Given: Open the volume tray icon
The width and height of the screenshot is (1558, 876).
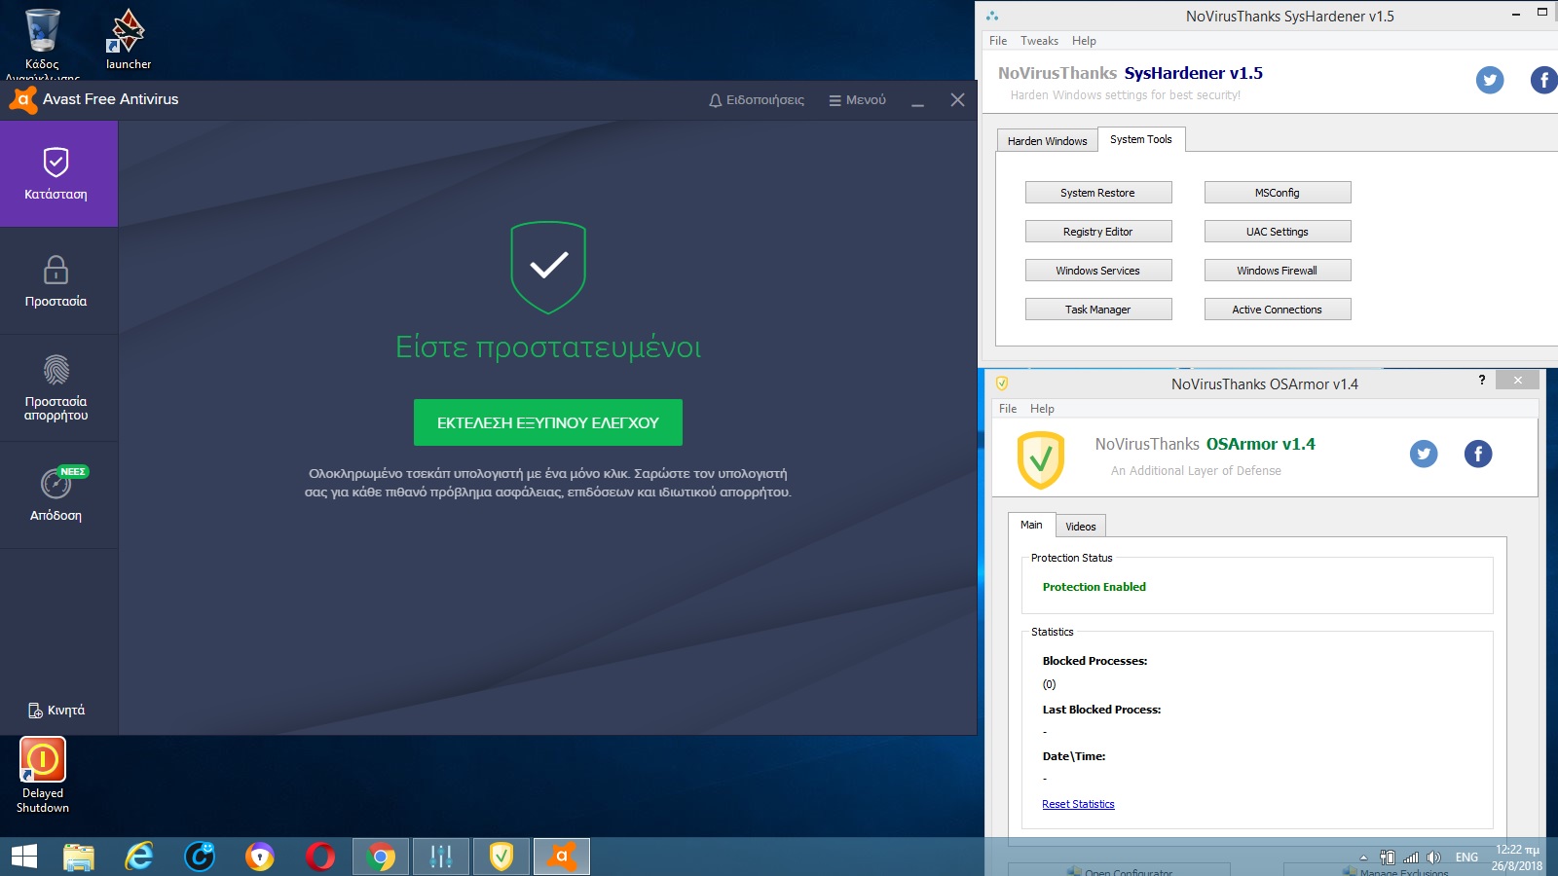Looking at the screenshot, I should click(1433, 858).
